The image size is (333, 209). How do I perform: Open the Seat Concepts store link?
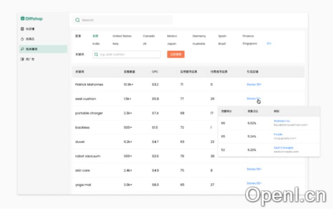pyautogui.click(x=283, y=148)
